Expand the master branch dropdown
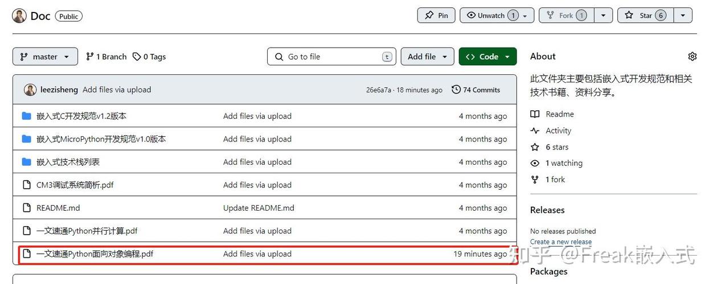The image size is (713, 284). click(45, 57)
